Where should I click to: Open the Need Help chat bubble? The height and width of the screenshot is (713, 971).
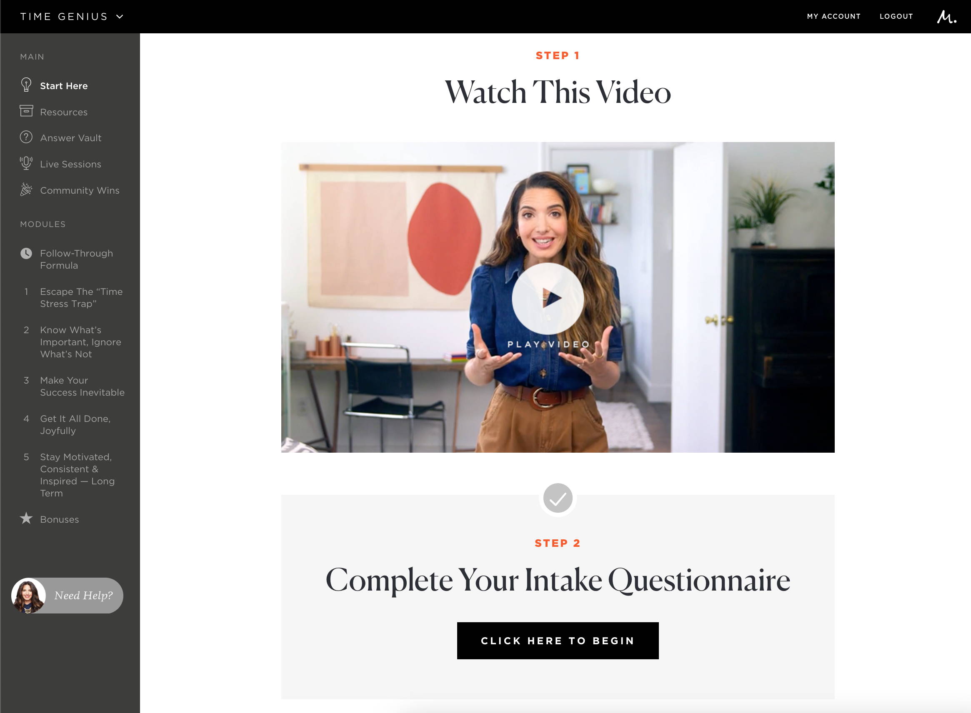point(68,596)
